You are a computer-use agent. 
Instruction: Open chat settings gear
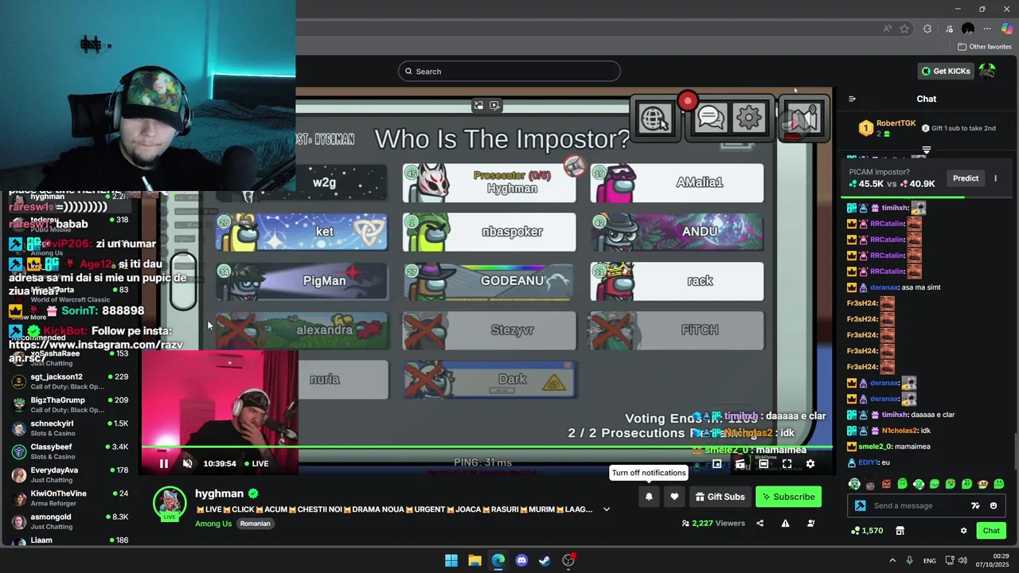coord(963,531)
